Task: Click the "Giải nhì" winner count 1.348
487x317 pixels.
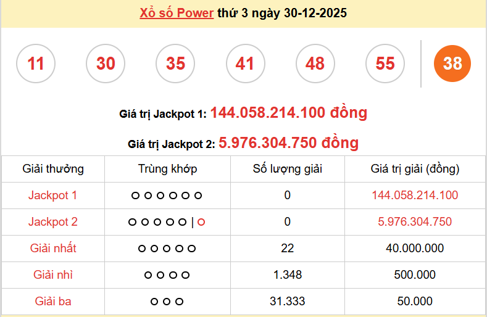Action: [x=288, y=275]
